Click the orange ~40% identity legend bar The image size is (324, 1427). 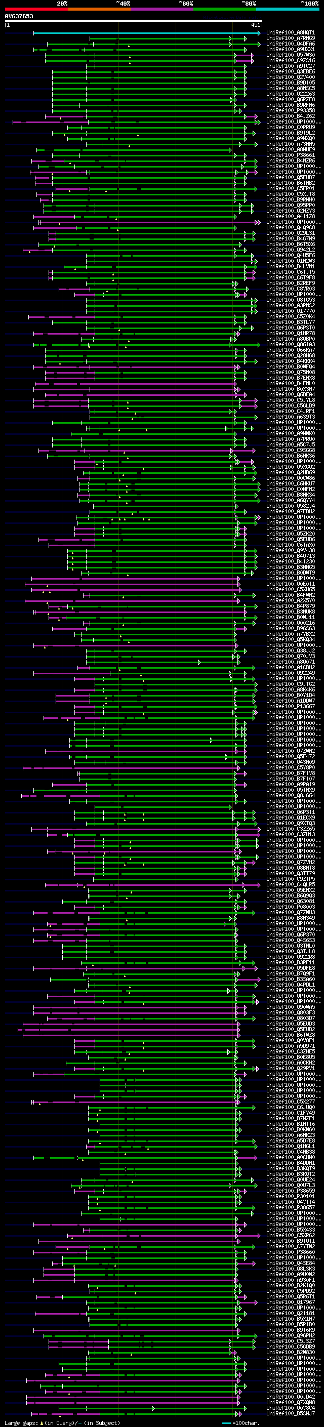coord(99,9)
